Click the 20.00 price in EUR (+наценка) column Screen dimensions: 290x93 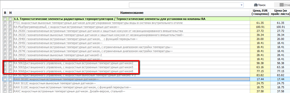pos(260,39)
